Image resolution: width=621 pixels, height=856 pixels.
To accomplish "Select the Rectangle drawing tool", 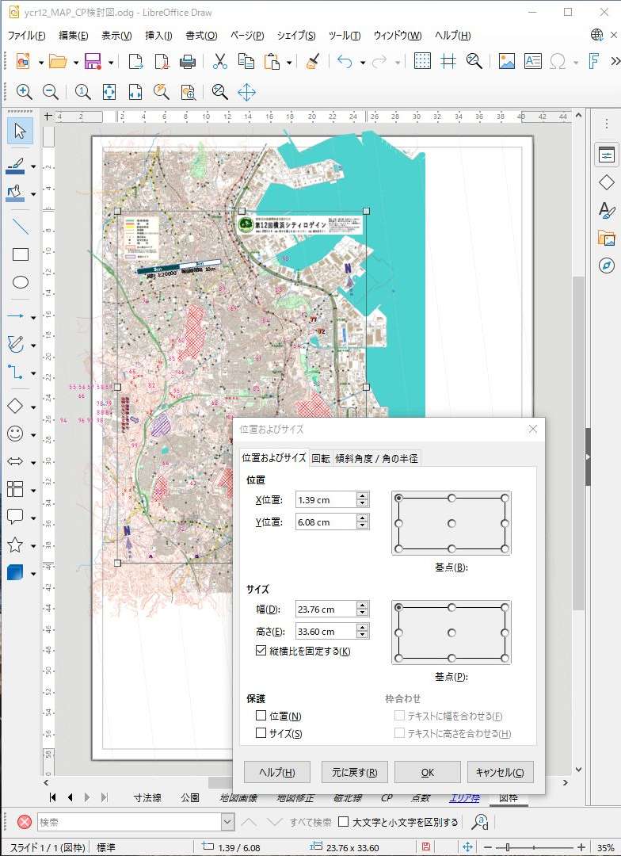I will tap(21, 254).
